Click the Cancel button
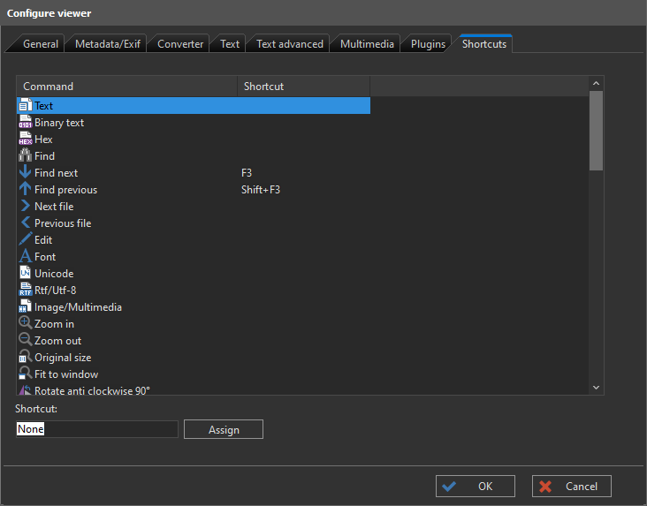The width and height of the screenshot is (647, 506). (x=571, y=486)
